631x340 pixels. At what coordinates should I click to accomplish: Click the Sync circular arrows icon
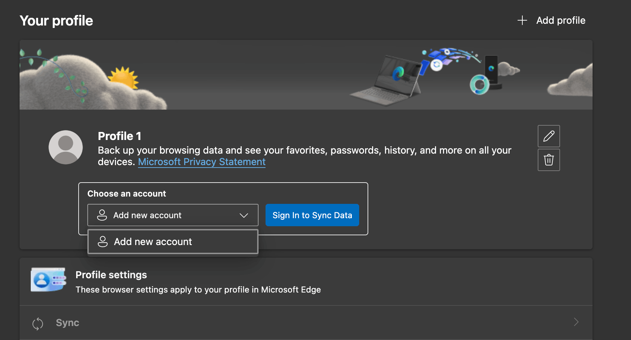point(38,324)
